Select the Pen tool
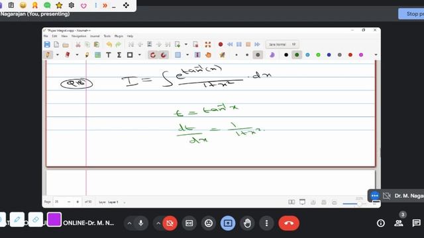The image size is (424, 238). [48, 55]
